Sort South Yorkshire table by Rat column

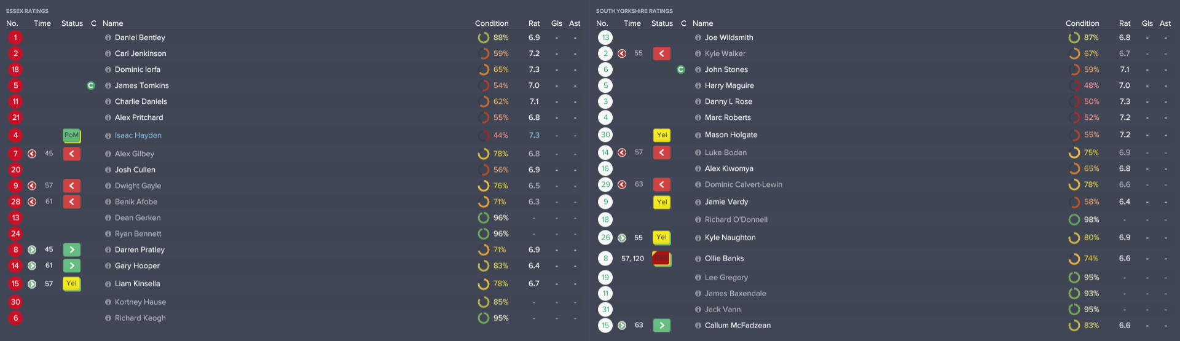(1124, 23)
